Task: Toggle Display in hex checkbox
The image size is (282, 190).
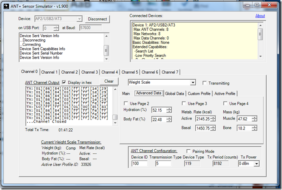Action: [x=65, y=82]
